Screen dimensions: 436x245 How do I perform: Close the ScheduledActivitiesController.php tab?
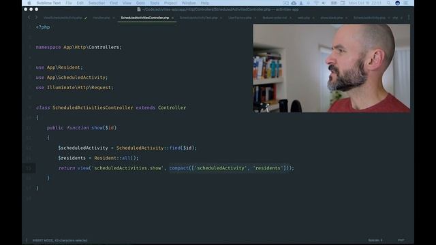[x=172, y=18]
